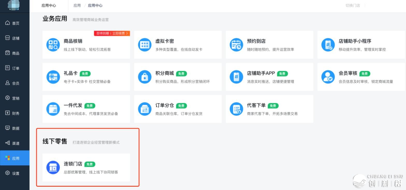This screenshot has height=190, width=406.
Task: Click the 数据 chart icon in sidebar
Action: coord(8,128)
